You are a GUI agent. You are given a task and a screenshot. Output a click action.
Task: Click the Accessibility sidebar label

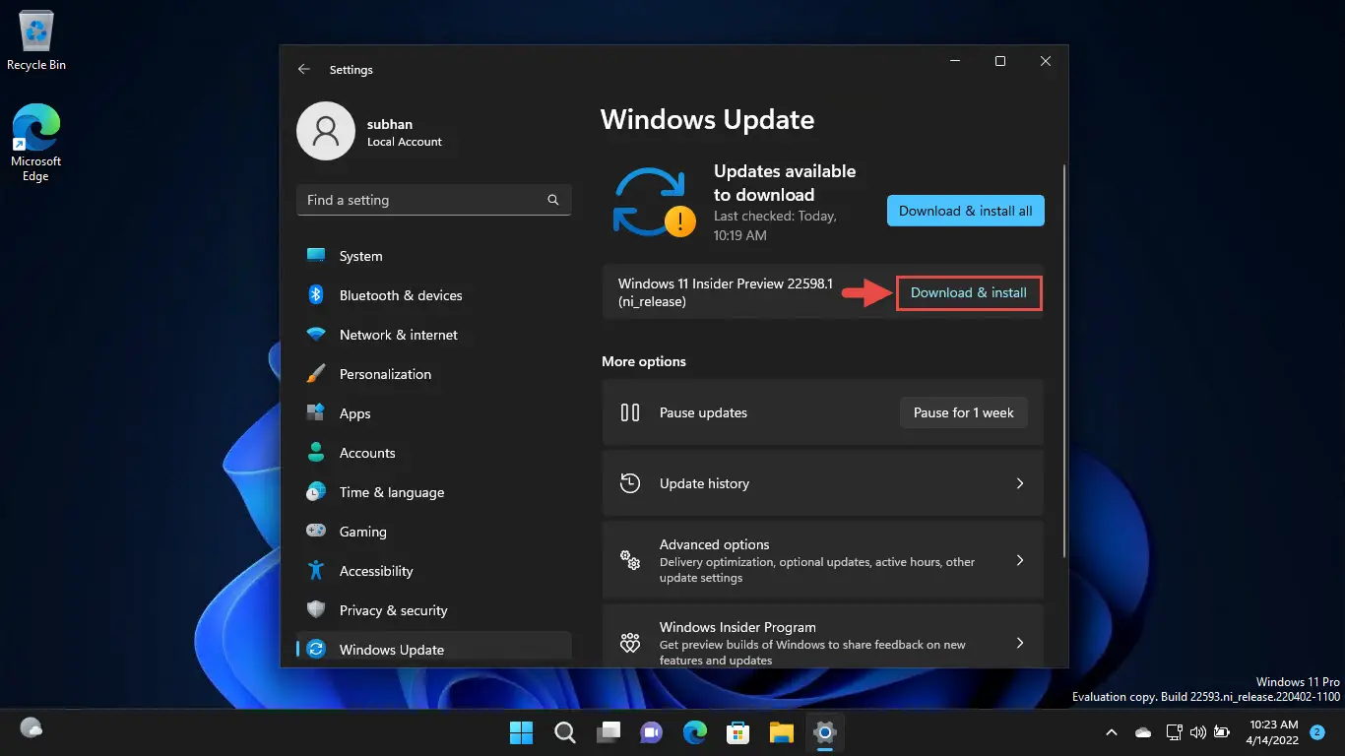[376, 571]
